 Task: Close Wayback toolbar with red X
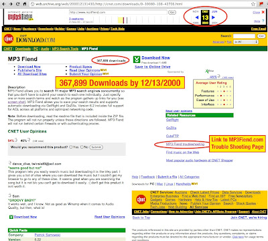(263, 12)
